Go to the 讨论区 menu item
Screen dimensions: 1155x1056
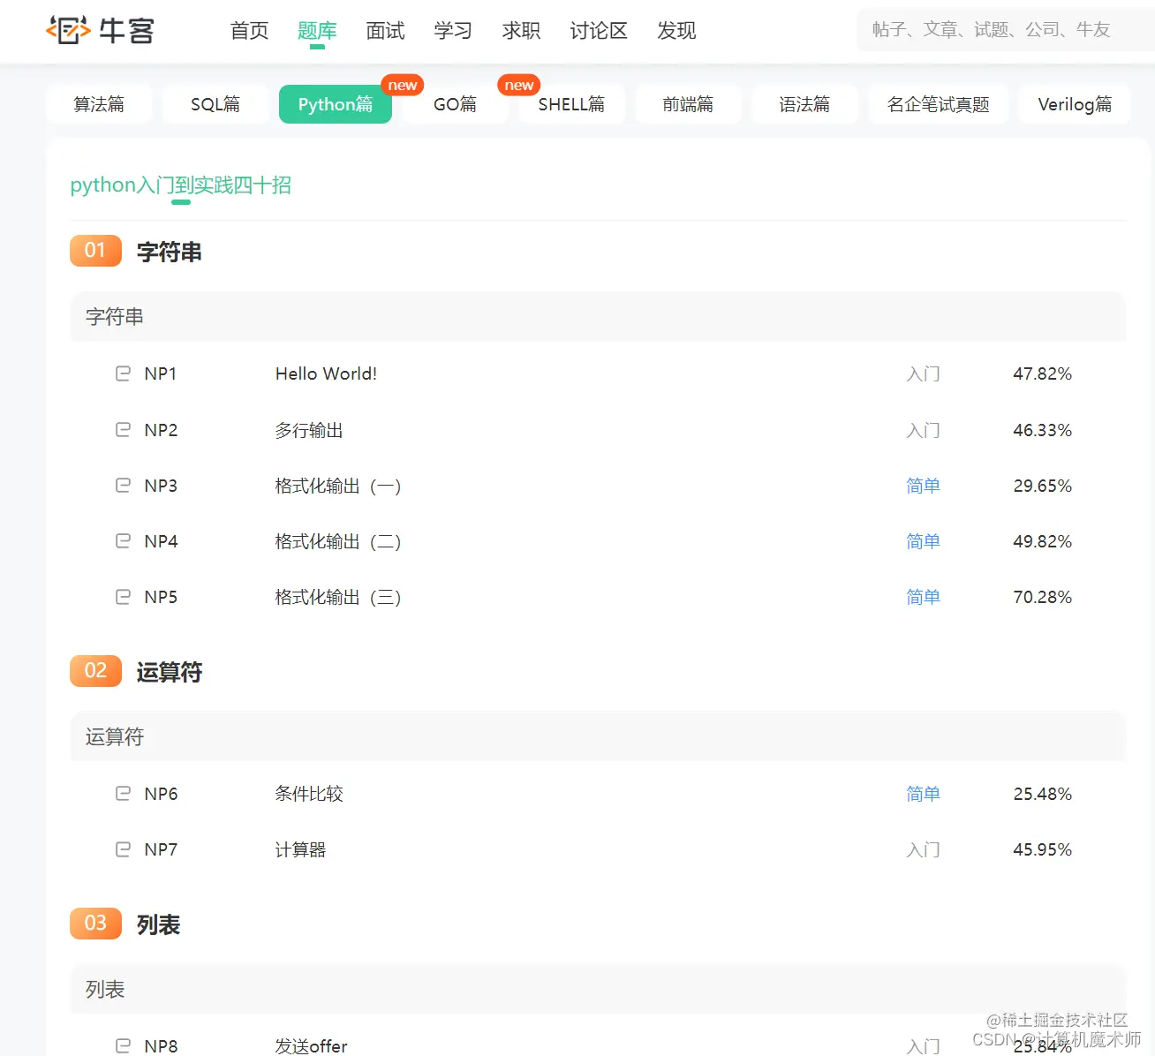click(x=598, y=31)
